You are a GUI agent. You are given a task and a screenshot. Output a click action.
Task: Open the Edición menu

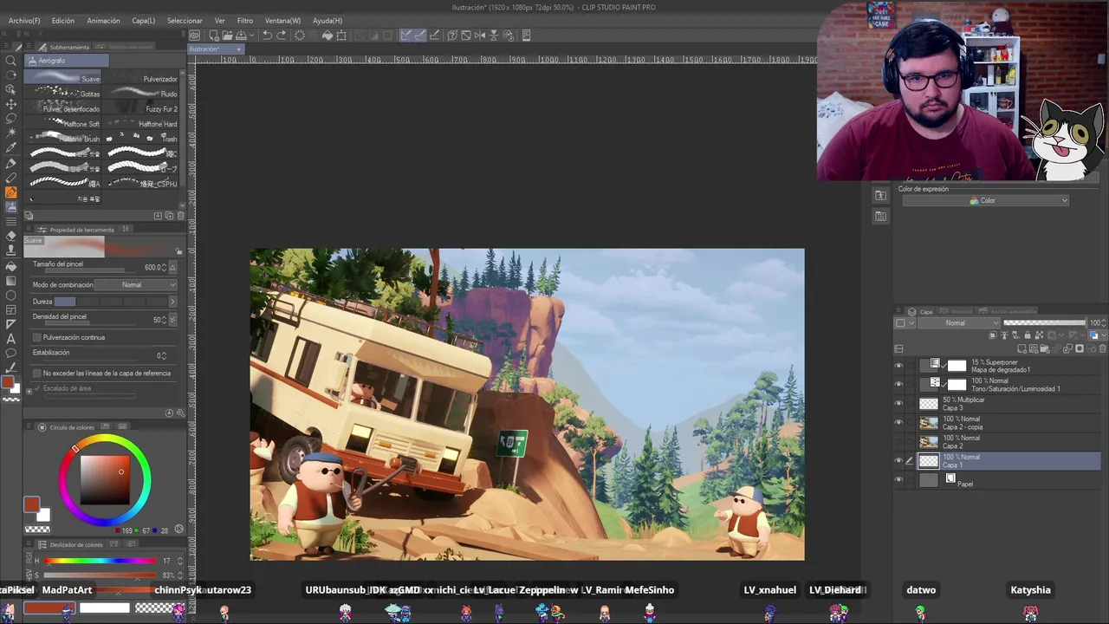pyautogui.click(x=63, y=20)
